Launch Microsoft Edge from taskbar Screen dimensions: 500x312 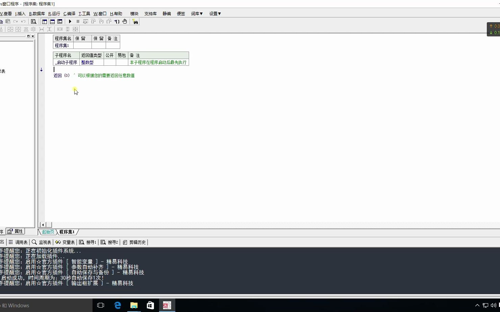coord(117,305)
